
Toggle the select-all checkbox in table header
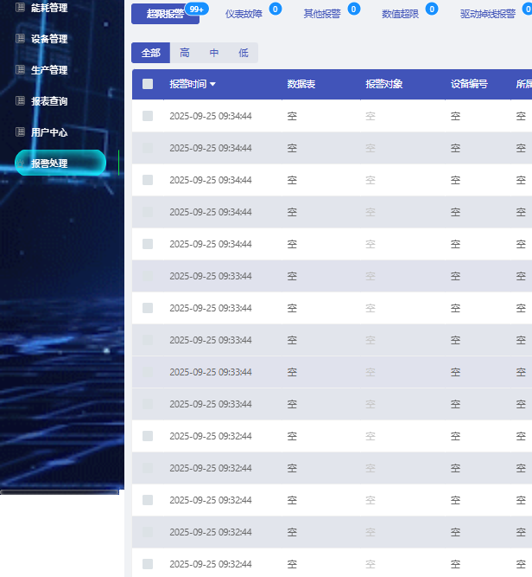click(148, 84)
